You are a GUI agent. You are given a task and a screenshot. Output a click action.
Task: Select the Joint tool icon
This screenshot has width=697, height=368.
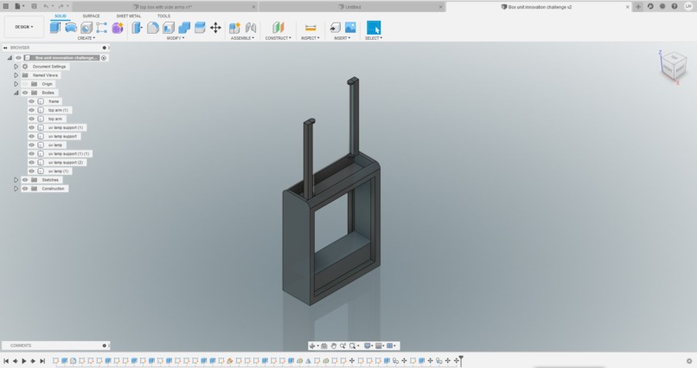(251, 28)
